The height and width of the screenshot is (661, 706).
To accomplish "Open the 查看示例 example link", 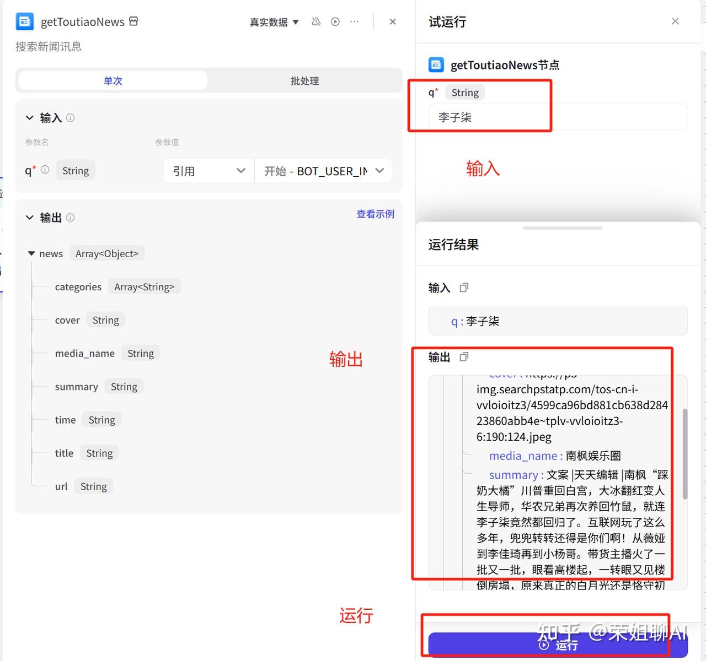I will click(x=375, y=214).
